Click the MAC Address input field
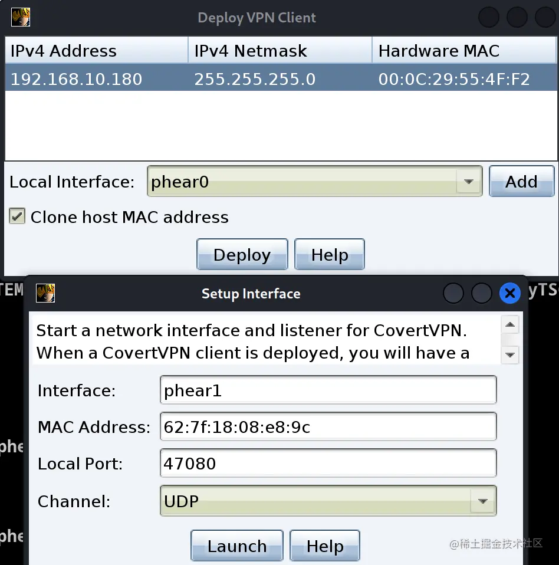This screenshot has width=559, height=565. [x=328, y=426]
